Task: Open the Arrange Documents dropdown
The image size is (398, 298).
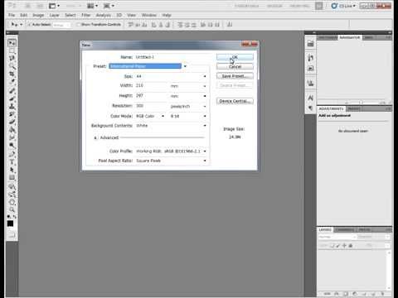Action: (x=92, y=6)
